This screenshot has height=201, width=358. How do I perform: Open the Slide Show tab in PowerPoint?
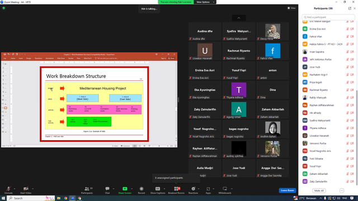pos(61,58)
